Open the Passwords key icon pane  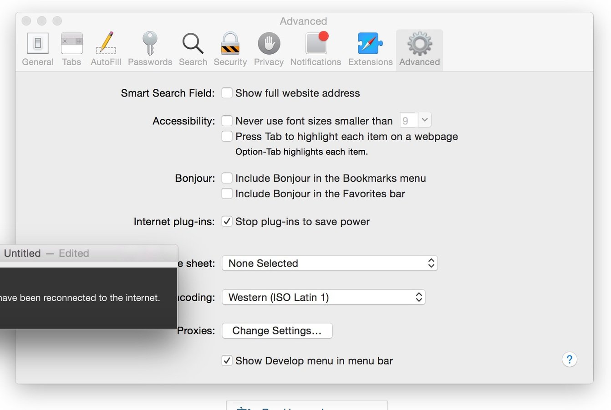150,49
